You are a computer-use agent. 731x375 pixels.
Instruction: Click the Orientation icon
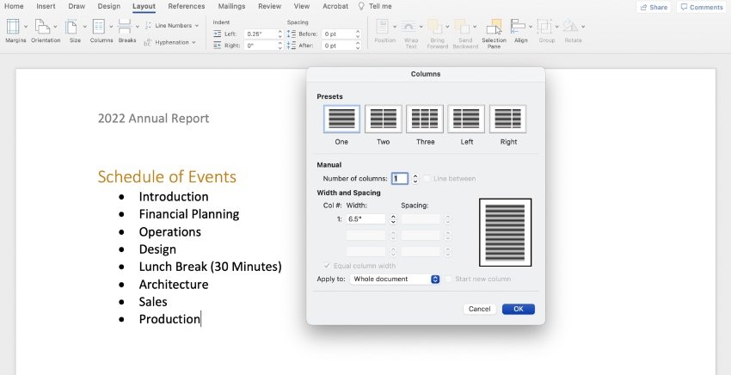pos(43,27)
